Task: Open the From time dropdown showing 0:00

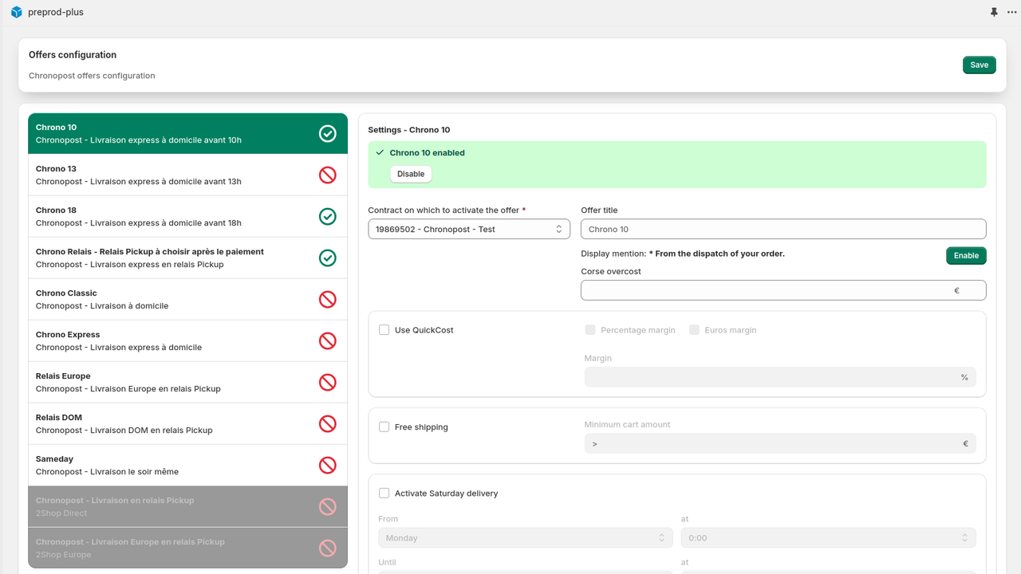Action: point(829,538)
